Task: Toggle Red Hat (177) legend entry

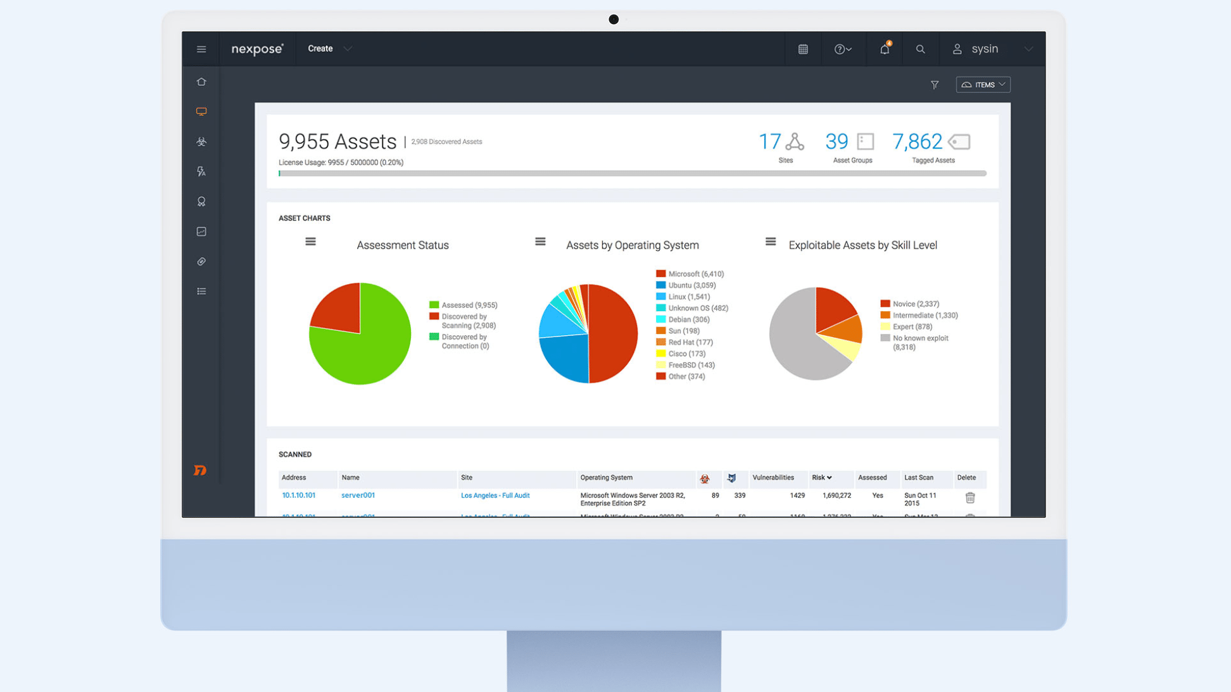Action: (x=685, y=342)
